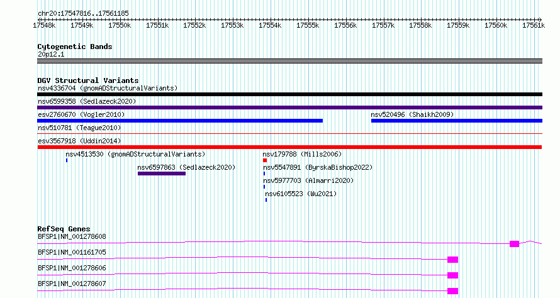Click the esv2760670 Vogler2010 blue bar
560x298 pixels.
click(180, 121)
